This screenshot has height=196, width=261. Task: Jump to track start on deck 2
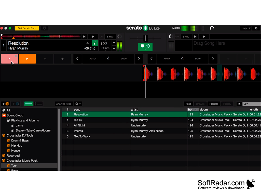[195, 37]
